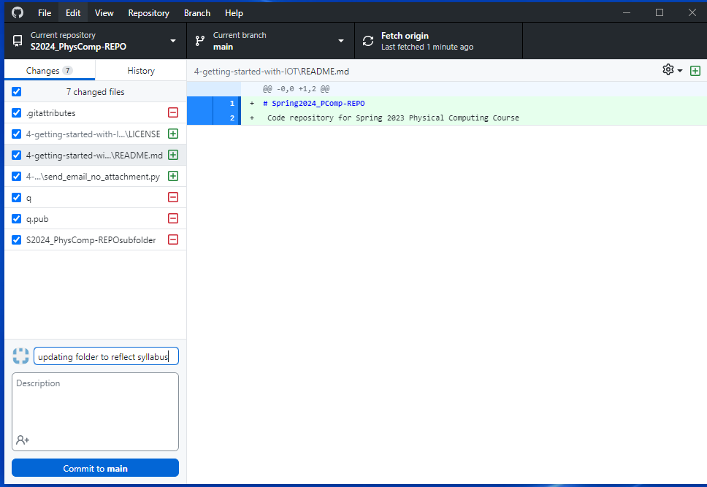The width and height of the screenshot is (707, 487).
Task: Click the Commit to main button
Action: point(95,468)
